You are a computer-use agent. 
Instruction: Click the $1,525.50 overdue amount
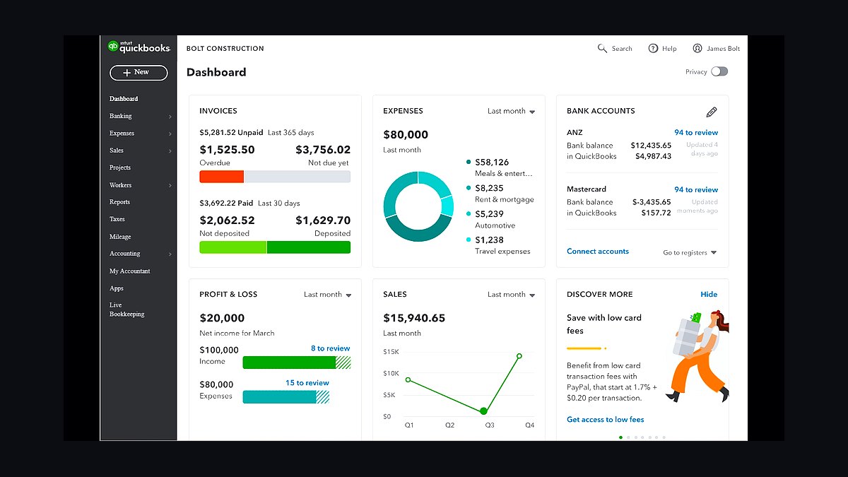click(227, 150)
